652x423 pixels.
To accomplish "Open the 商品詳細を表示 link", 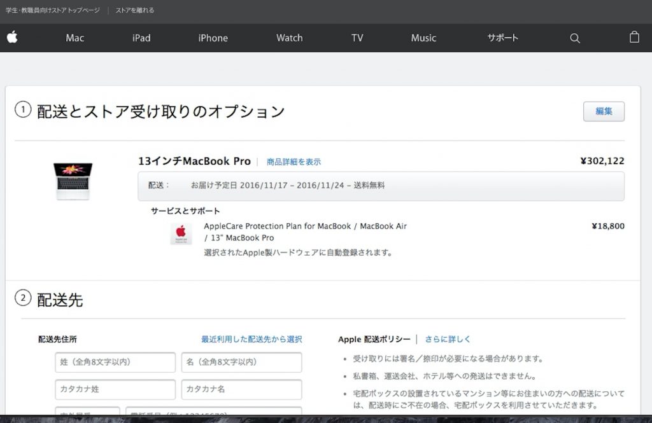I will point(294,162).
